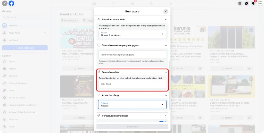The height and width of the screenshot is (133, 264).
Task: Click Tertarik on the Desain Rumah Minimalis event
Action: tap(227, 118)
